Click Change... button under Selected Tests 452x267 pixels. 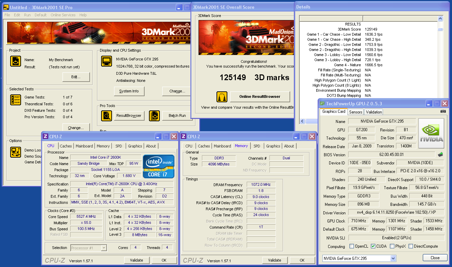[x=76, y=128]
